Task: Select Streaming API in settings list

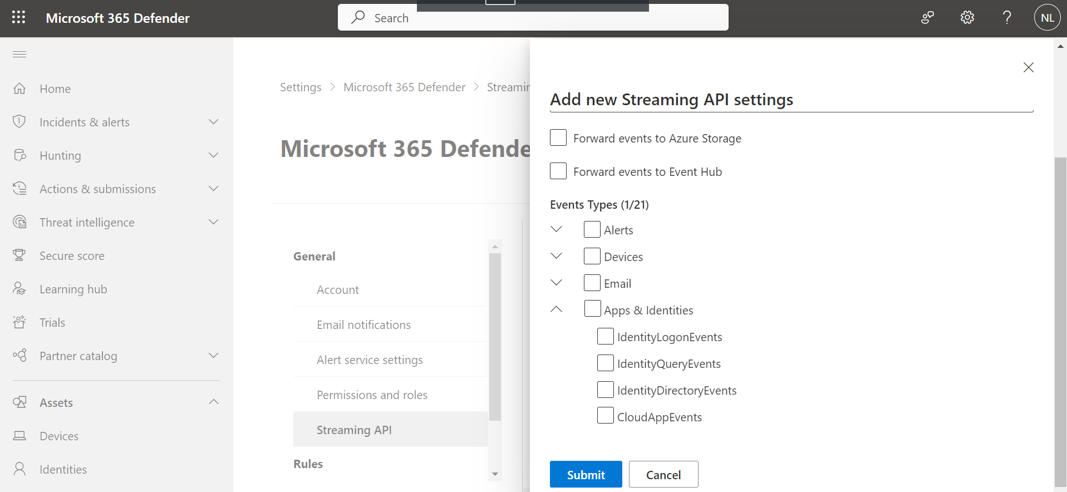Action: [391, 430]
